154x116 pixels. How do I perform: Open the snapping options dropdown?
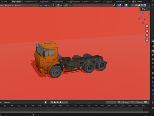[x=62, y=5]
